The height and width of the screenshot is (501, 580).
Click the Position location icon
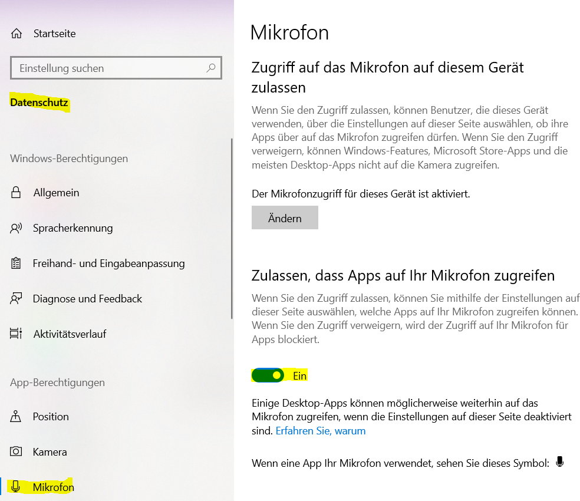click(x=15, y=416)
